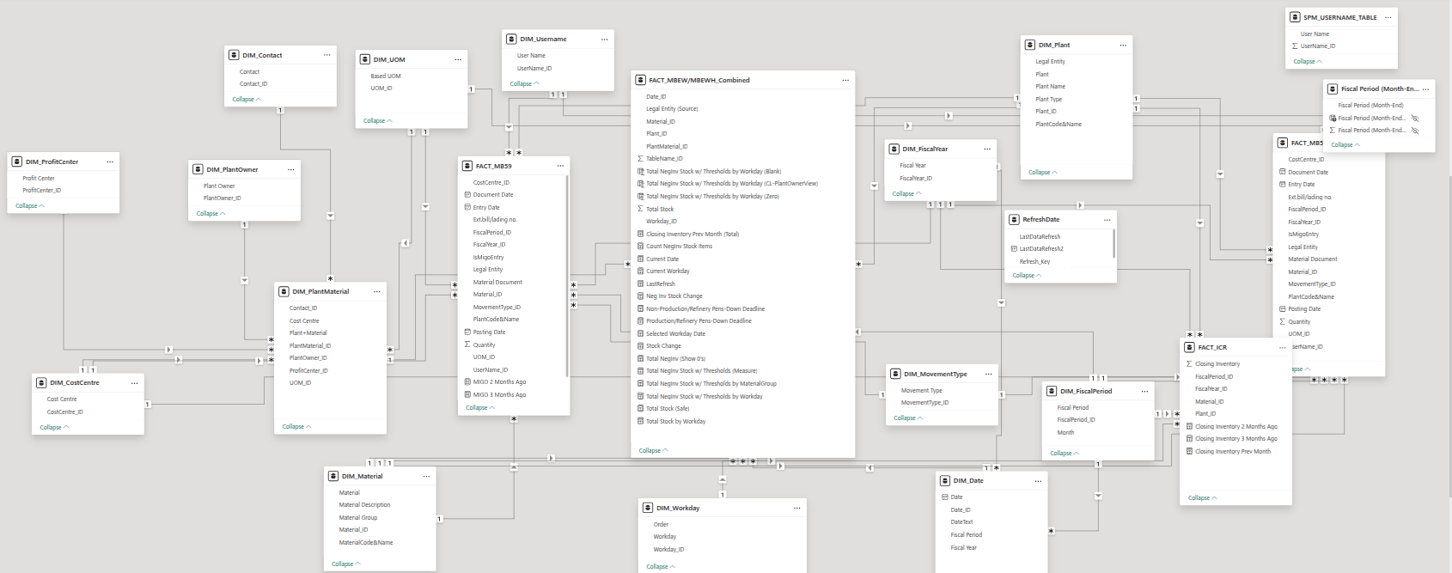Click sigma icon next to Quantity in FACT_MB59
The image size is (1452, 573).
pos(467,344)
